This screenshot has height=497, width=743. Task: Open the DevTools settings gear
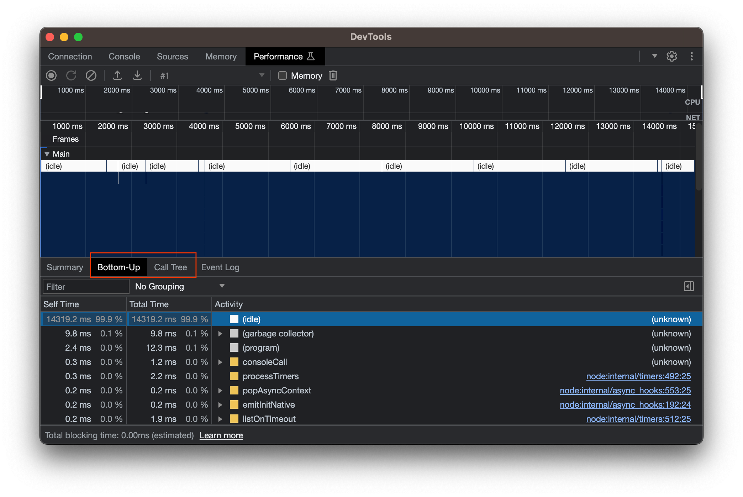[x=672, y=56]
